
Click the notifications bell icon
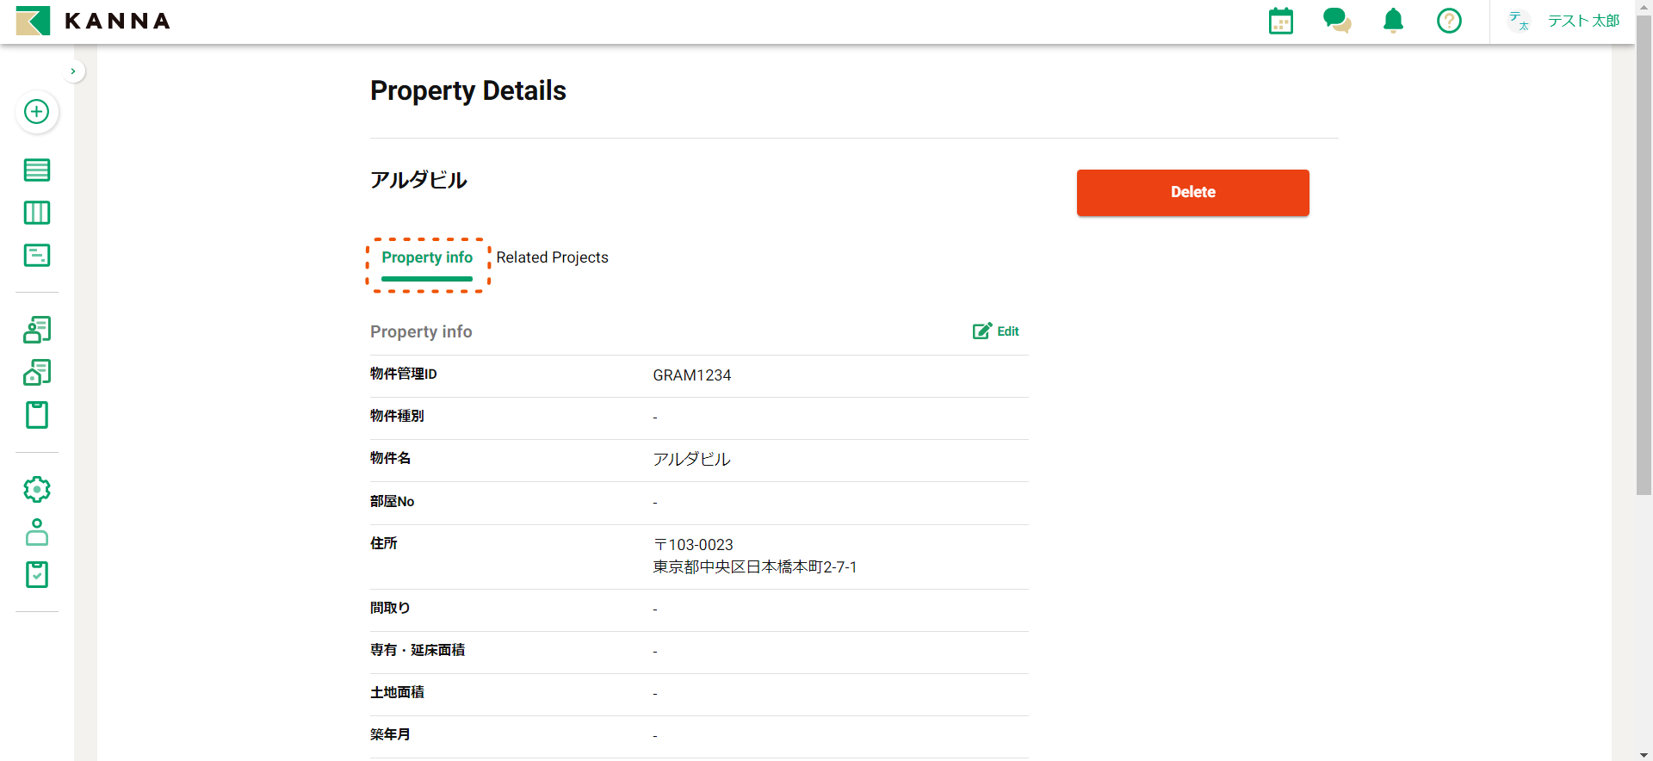pyautogui.click(x=1393, y=21)
